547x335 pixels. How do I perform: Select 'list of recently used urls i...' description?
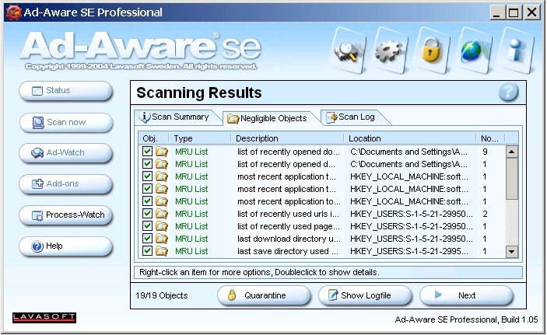point(288,214)
